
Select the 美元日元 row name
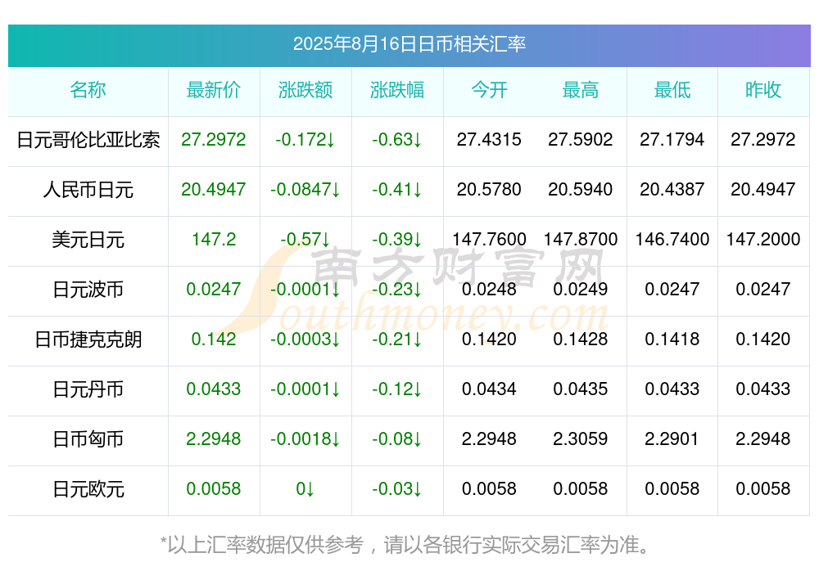tap(88, 240)
